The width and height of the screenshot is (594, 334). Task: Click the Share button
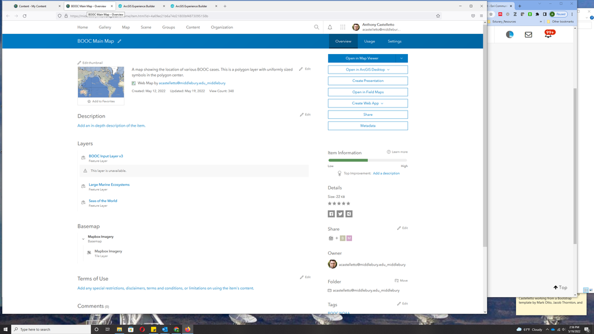[367, 114]
